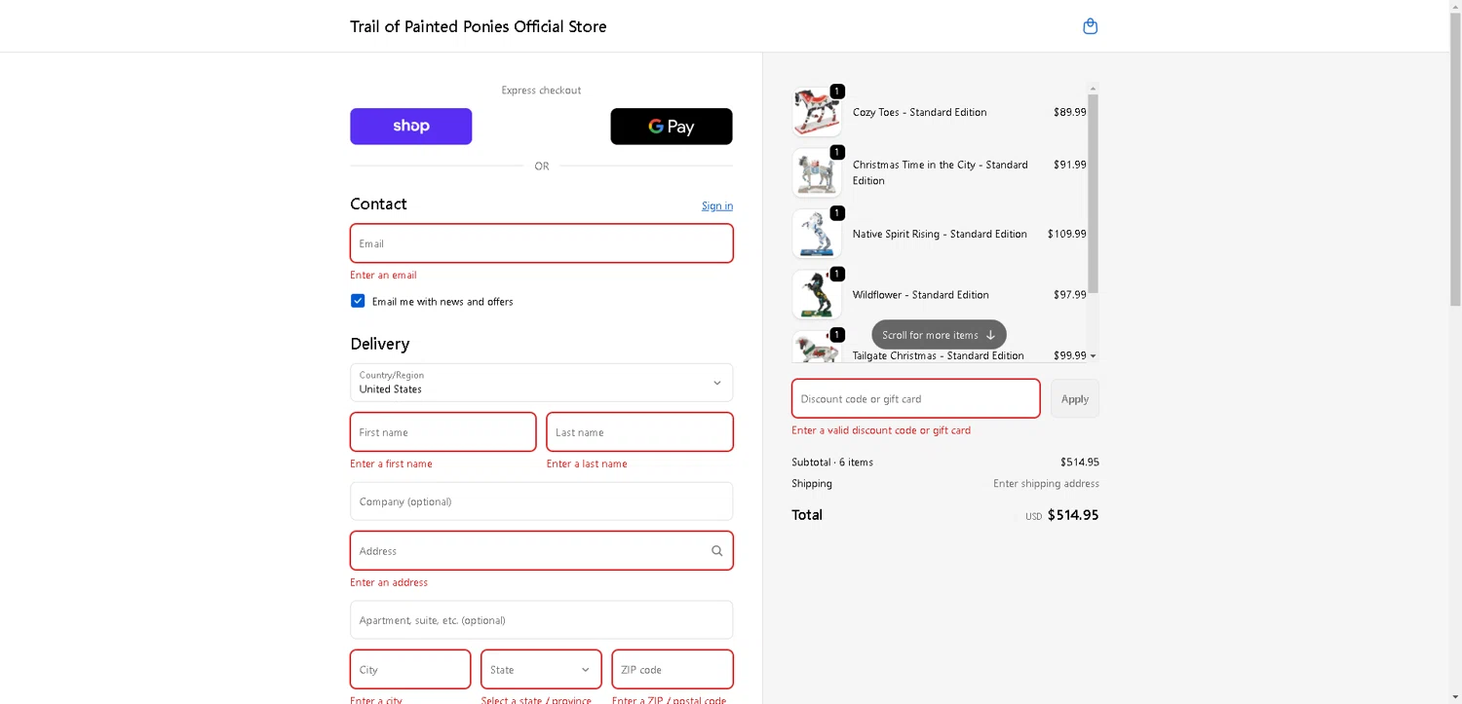Click the $89.99 Cozy Toes price
This screenshot has width=1462, height=704.
click(x=1069, y=112)
